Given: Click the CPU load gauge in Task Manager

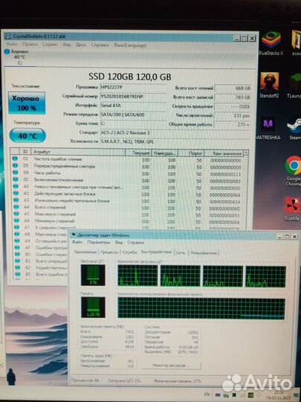Looking at the screenshot, I should coord(93,275).
